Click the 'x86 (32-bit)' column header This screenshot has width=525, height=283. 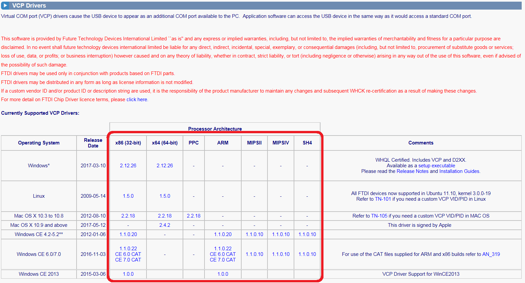(128, 143)
